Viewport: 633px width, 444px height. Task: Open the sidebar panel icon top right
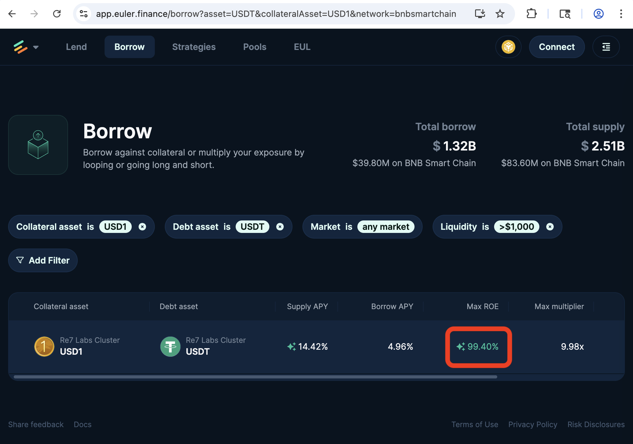click(606, 47)
